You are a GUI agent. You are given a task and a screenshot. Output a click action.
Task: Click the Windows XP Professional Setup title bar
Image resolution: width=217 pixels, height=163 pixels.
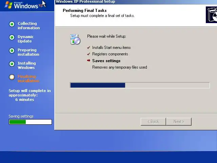tap(136, 2)
